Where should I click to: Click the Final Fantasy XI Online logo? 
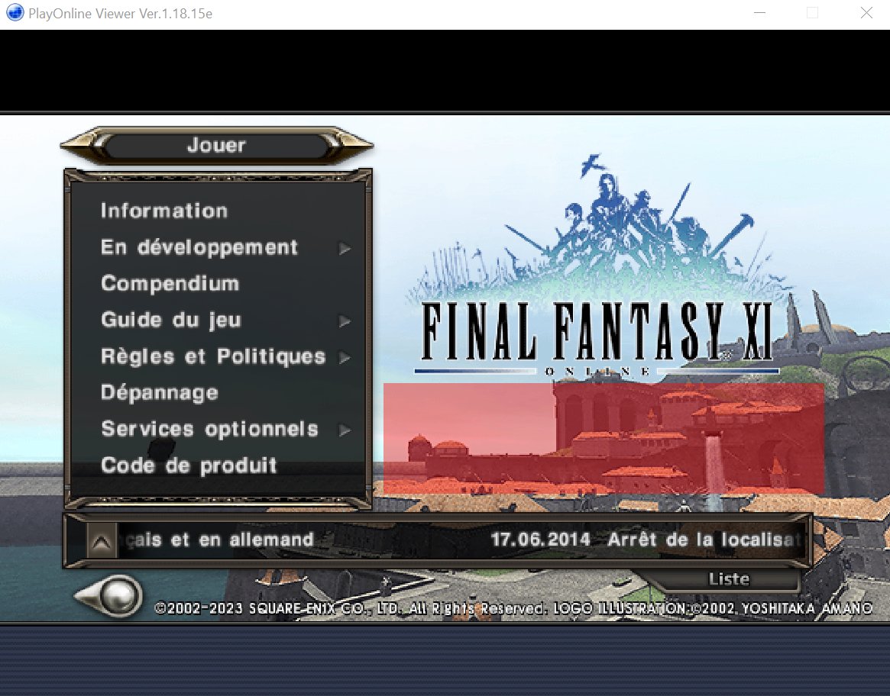pos(599,266)
